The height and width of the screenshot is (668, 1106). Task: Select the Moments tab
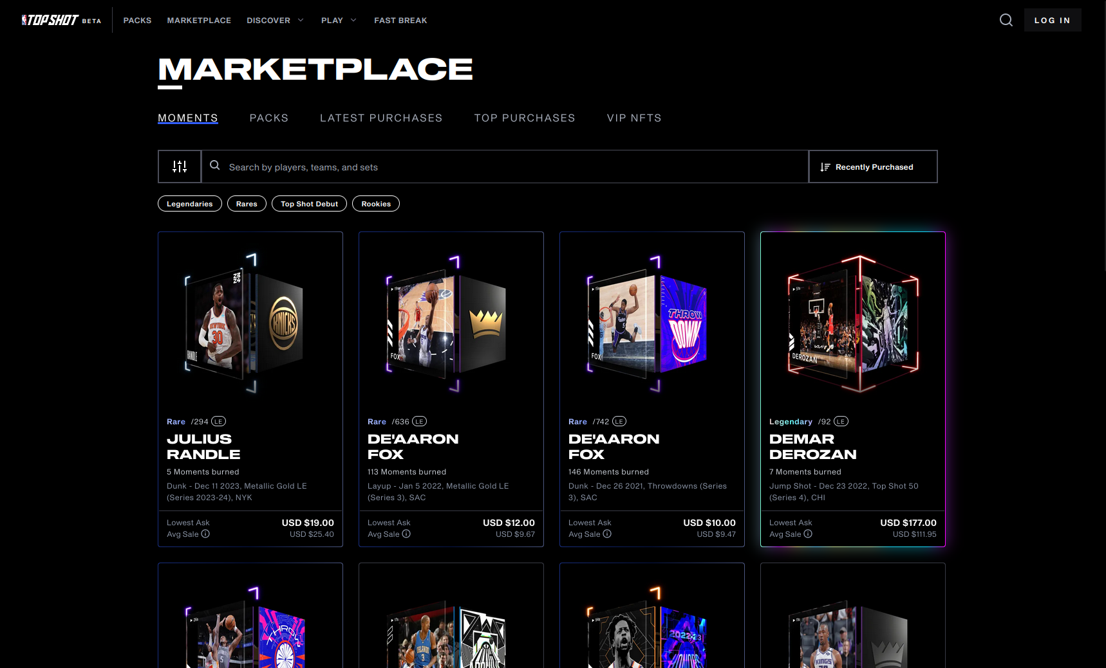pyautogui.click(x=188, y=118)
